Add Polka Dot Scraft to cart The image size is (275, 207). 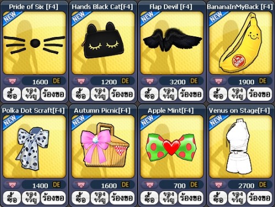pyautogui.click(x=12, y=184)
